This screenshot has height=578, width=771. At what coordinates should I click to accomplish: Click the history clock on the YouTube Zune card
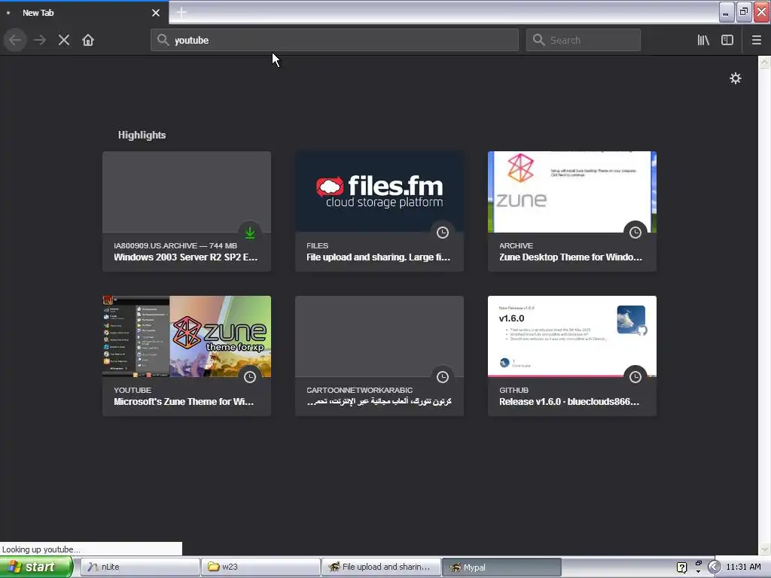(x=250, y=377)
